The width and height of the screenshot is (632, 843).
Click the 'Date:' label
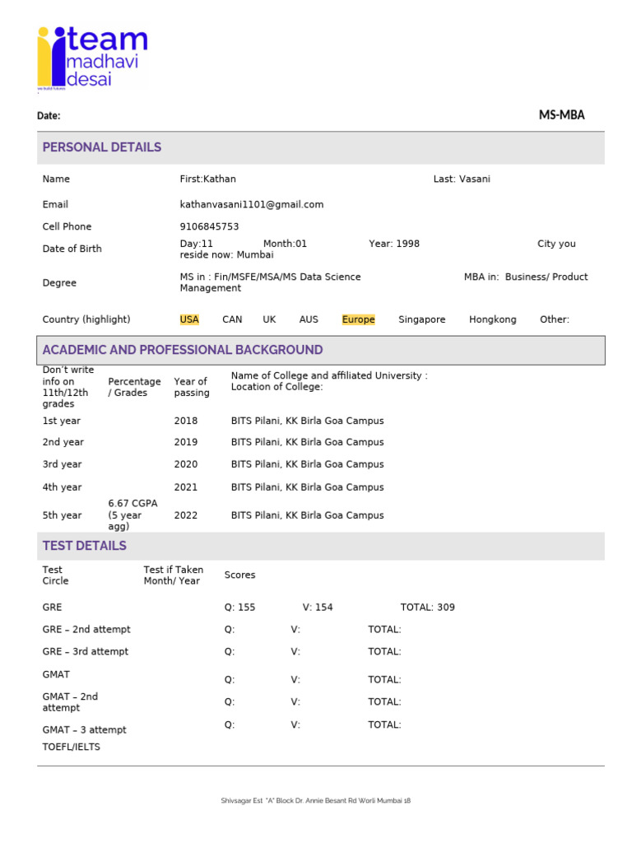[49, 115]
